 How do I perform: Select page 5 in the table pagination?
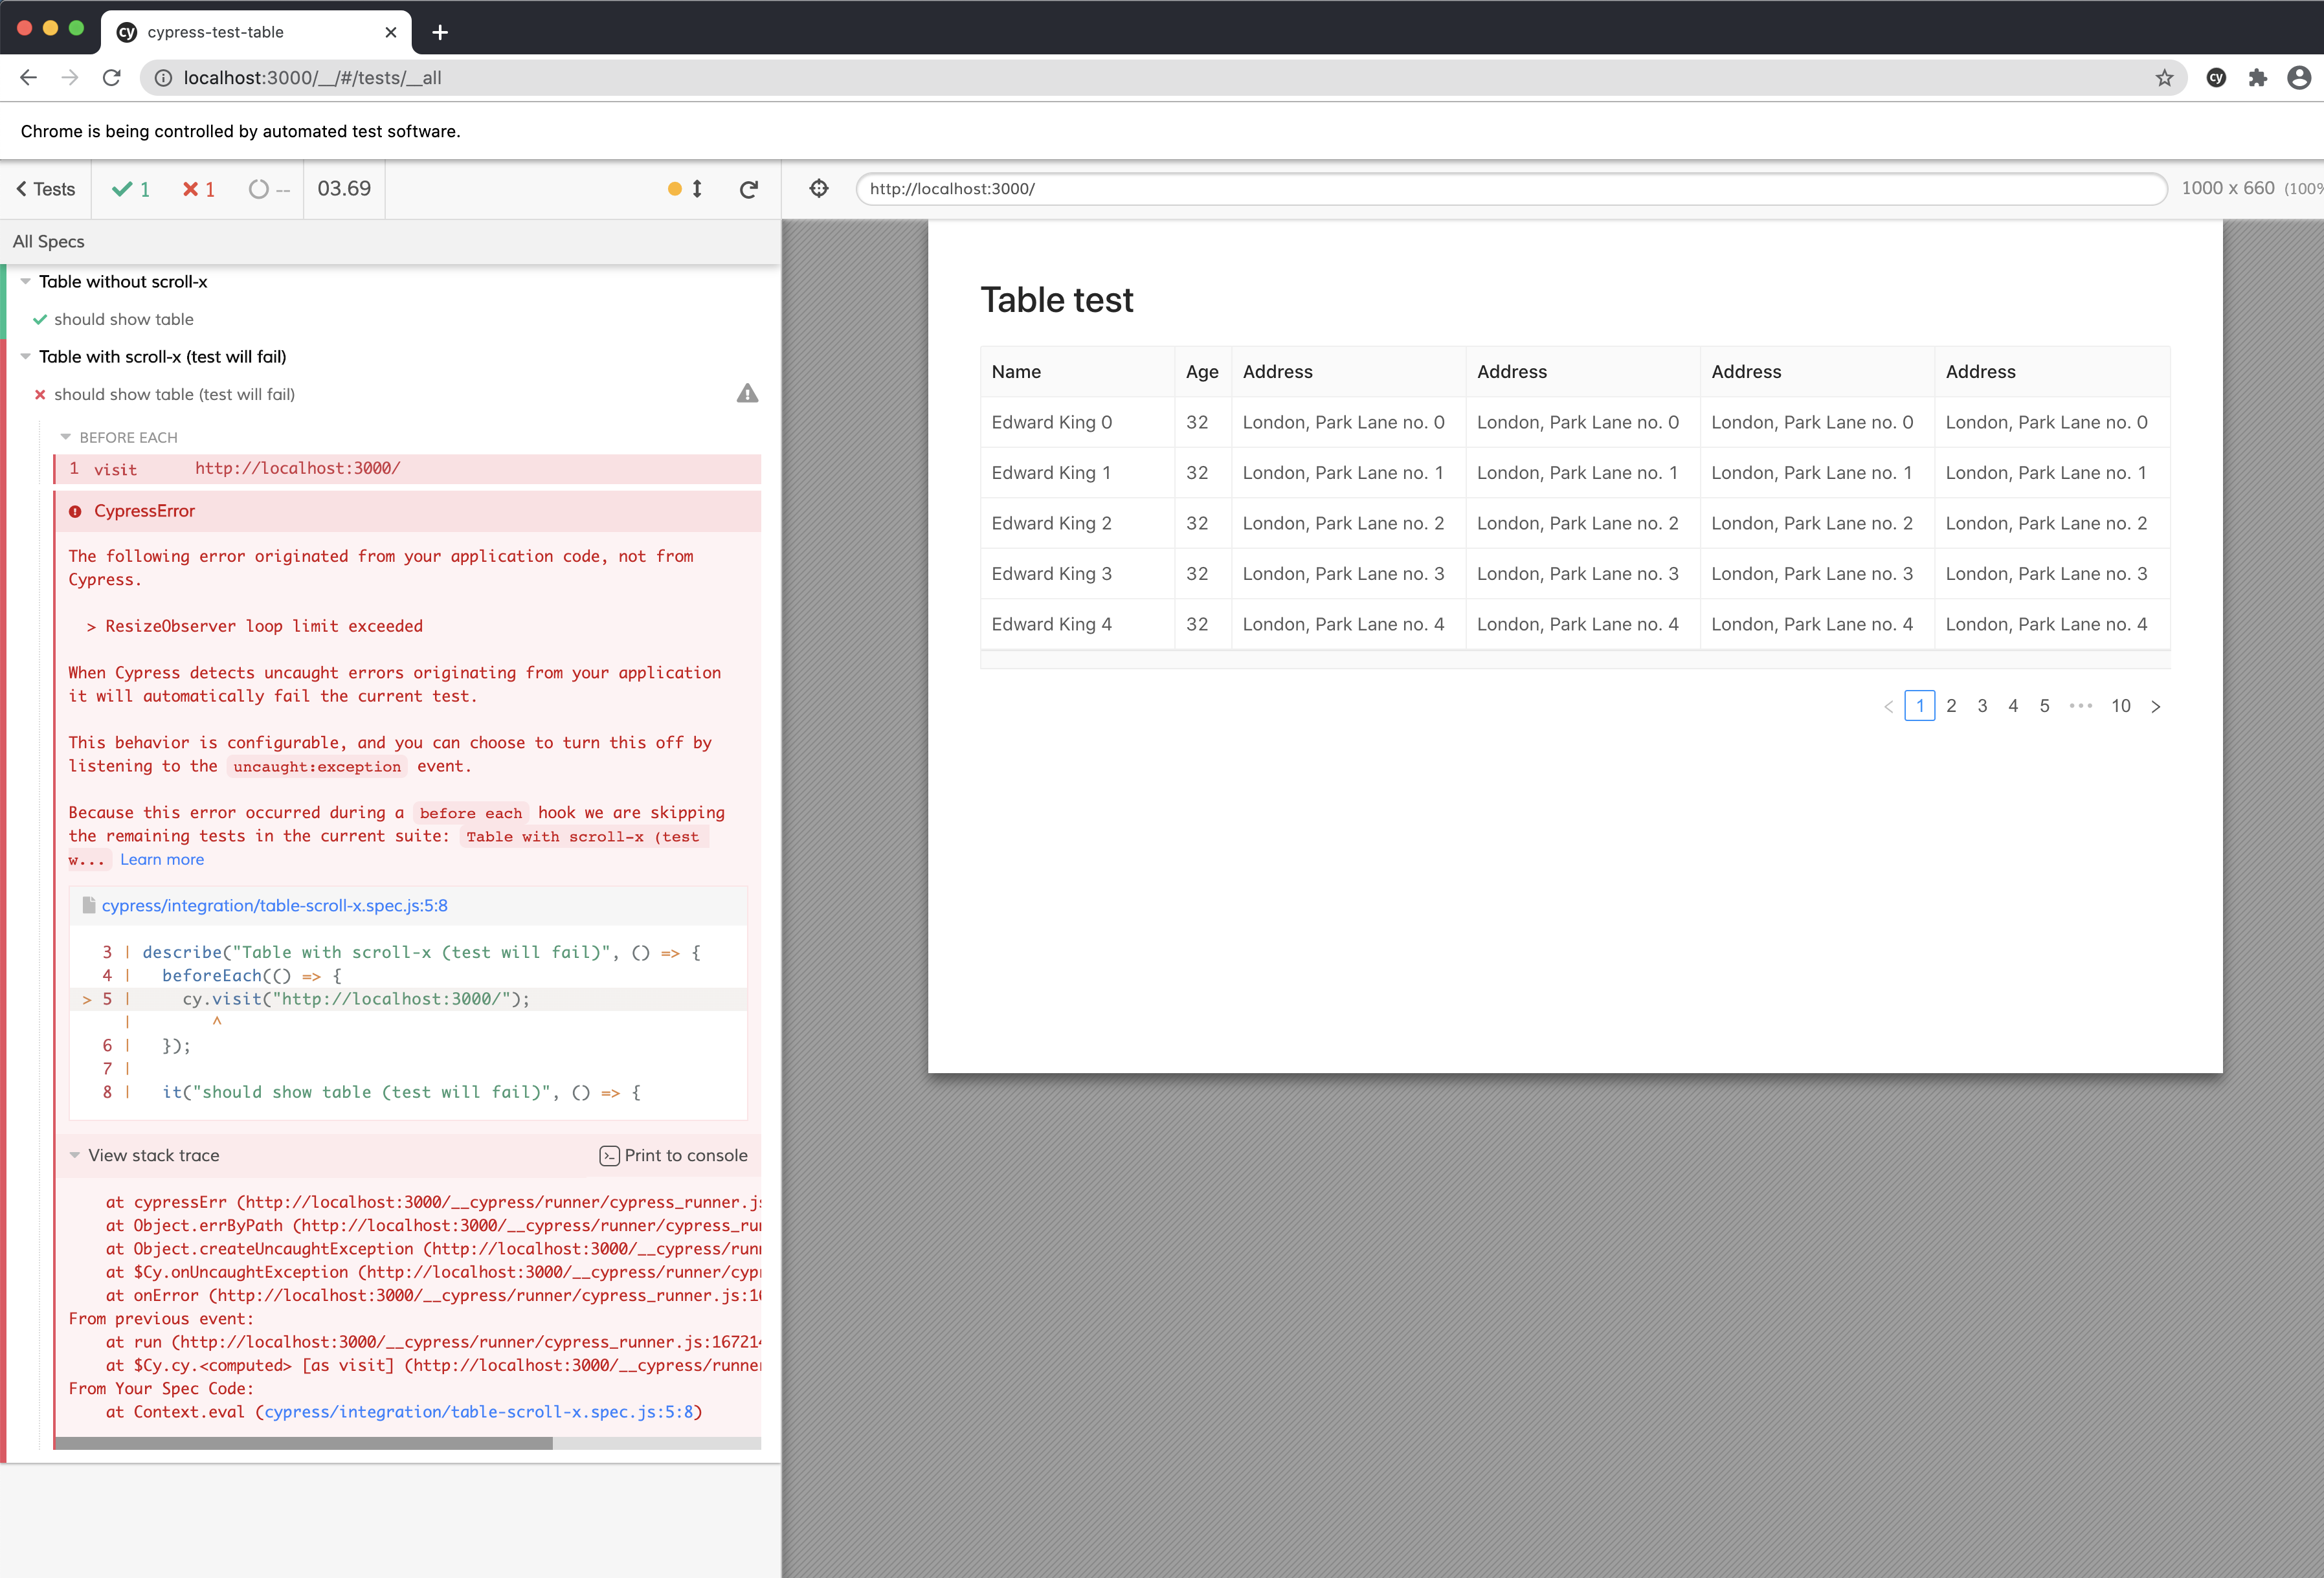(x=2044, y=705)
